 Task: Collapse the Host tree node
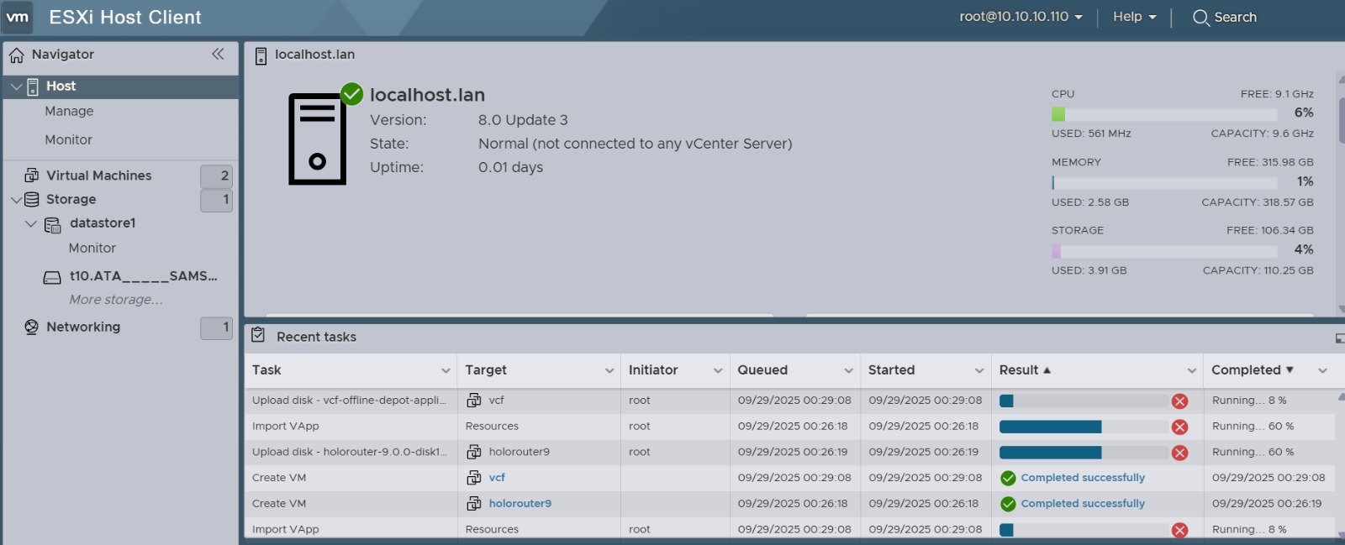16,86
